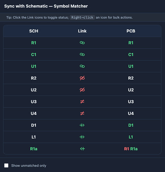
Task: Click the Link column header
Action: pyautogui.click(x=82, y=31)
